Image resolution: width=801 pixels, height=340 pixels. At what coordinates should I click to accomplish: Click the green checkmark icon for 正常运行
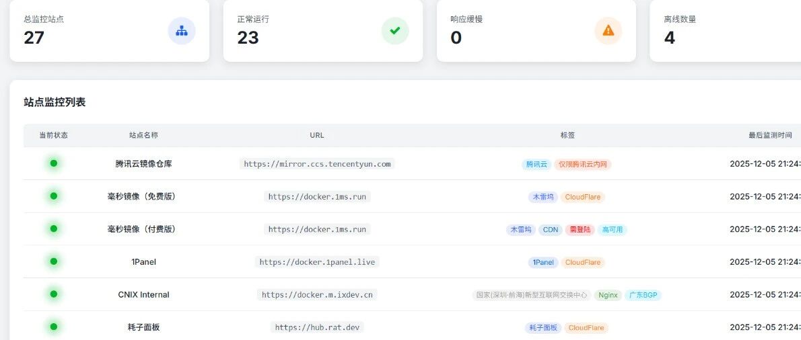coord(395,31)
